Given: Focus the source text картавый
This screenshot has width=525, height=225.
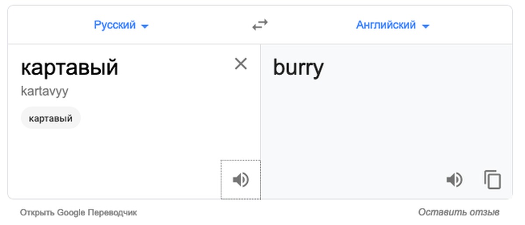Looking at the screenshot, I should (70, 68).
